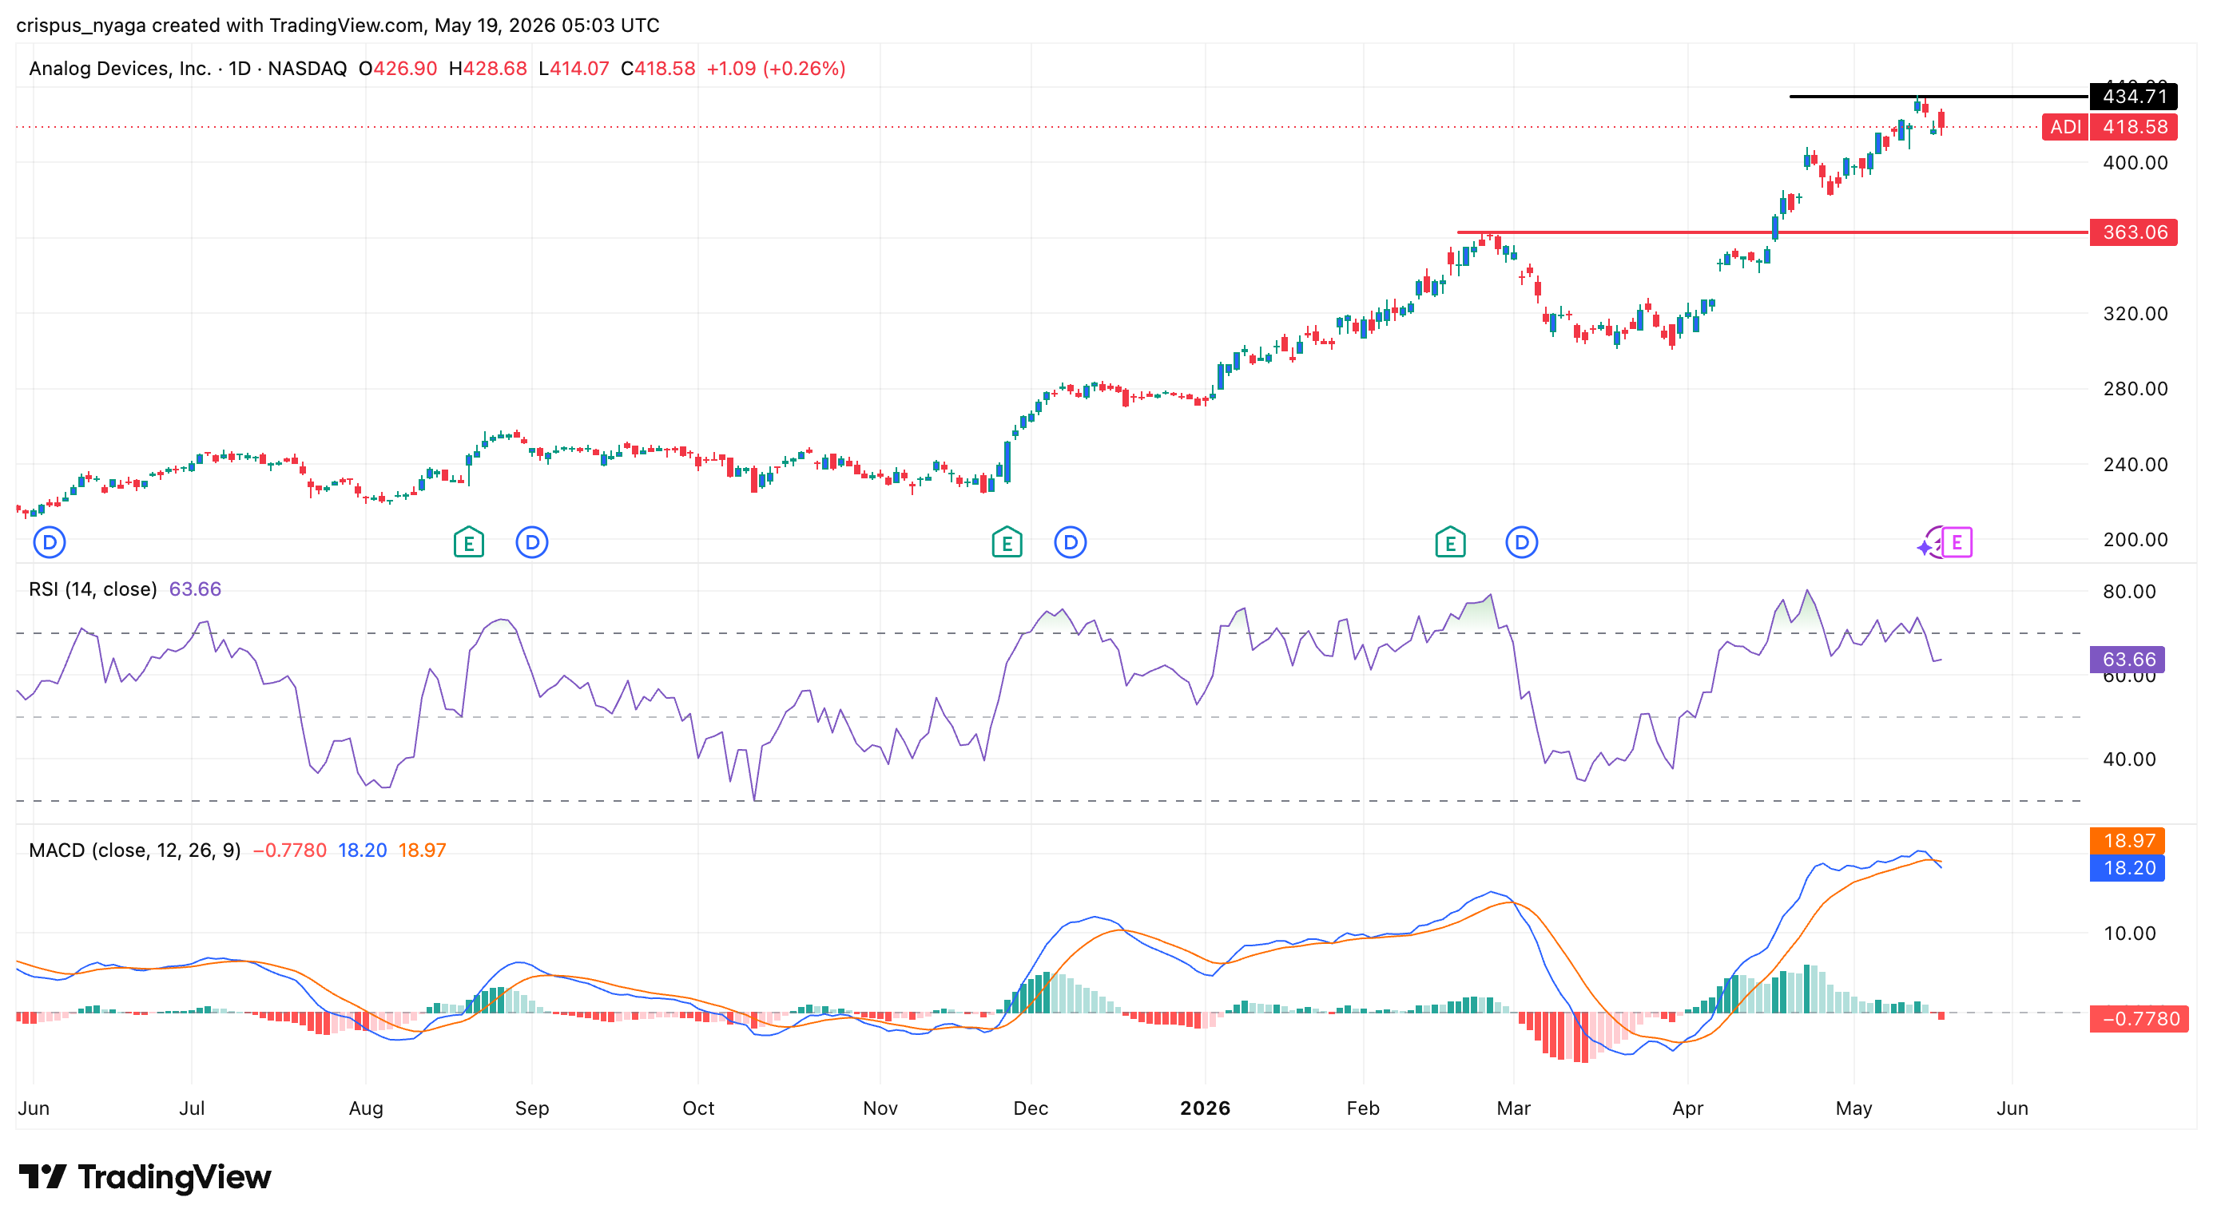This screenshot has height=1225, width=2213.
Task: Click the RSI (14, close) indicator legend
Action: pos(93,589)
